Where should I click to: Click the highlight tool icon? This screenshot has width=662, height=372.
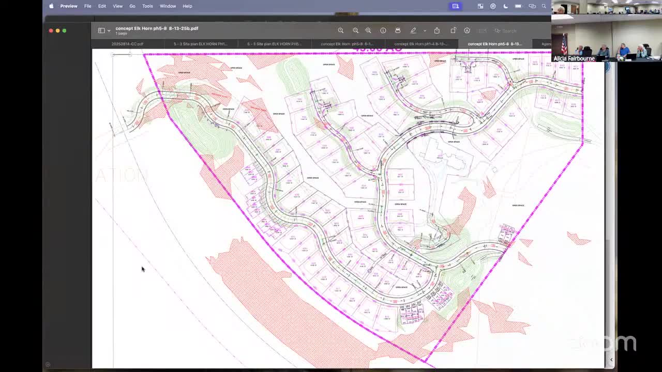(398, 30)
